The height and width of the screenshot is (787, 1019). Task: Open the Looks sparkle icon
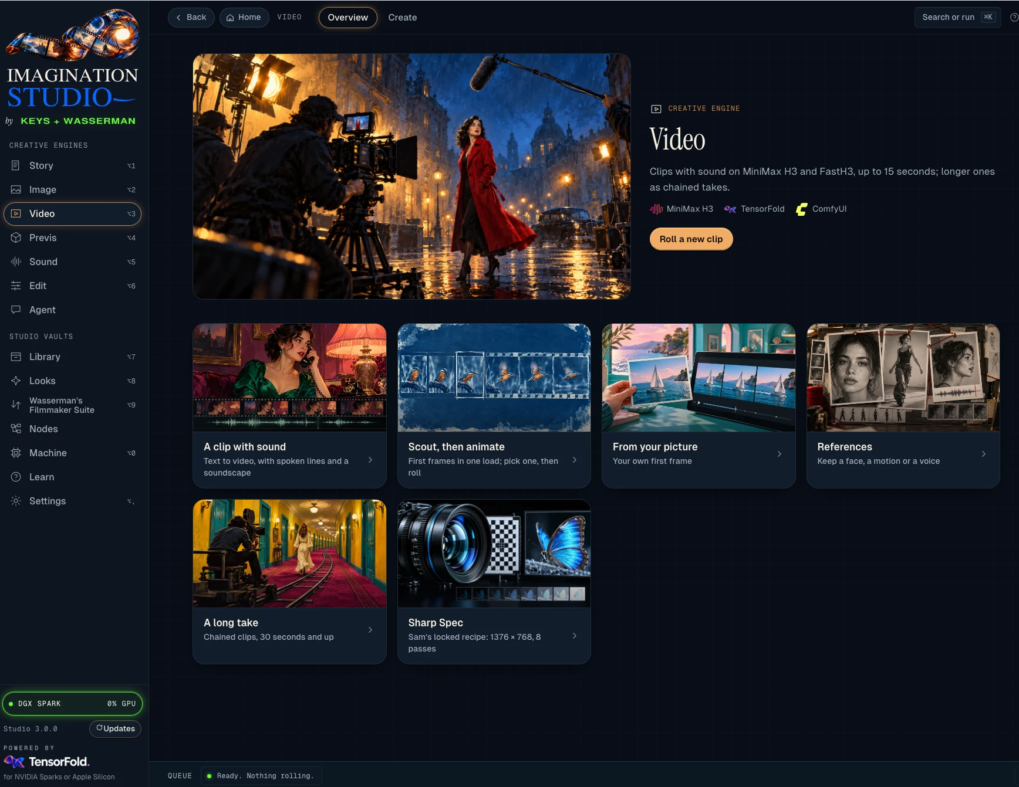tap(16, 381)
